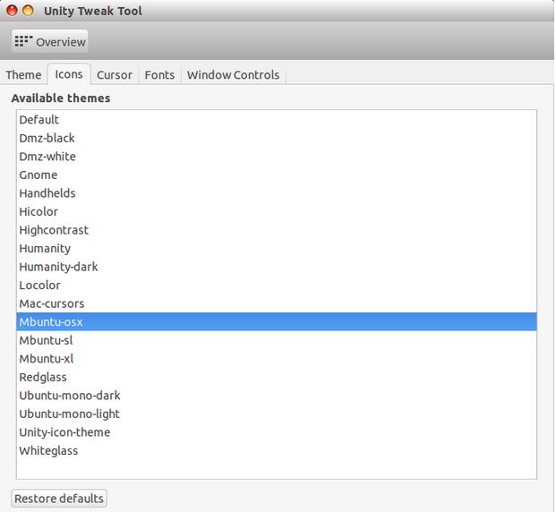This screenshot has width=556, height=512.
Task: Select the Mac-cursors list item
Action: pyautogui.click(x=52, y=303)
